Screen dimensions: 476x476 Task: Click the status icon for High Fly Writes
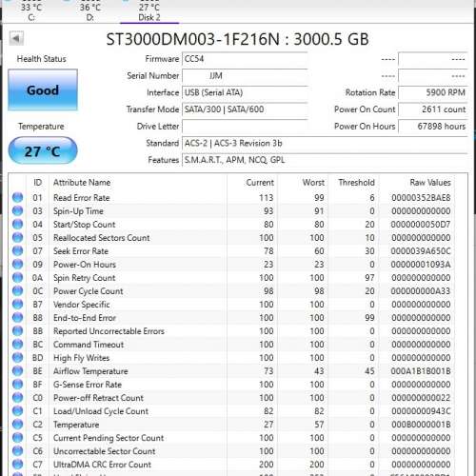coord(18,357)
